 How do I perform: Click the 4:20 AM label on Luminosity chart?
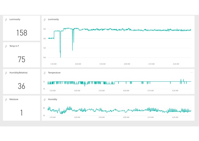coord(176,64)
